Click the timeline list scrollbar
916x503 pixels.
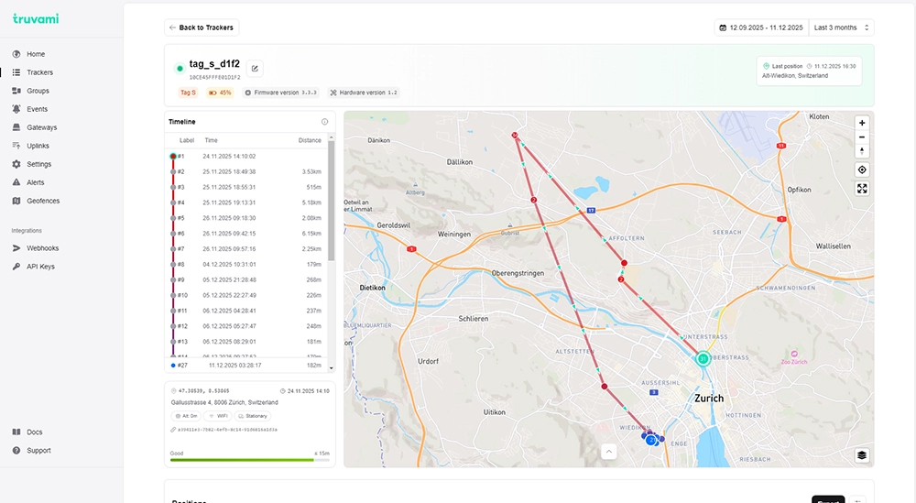(331, 202)
